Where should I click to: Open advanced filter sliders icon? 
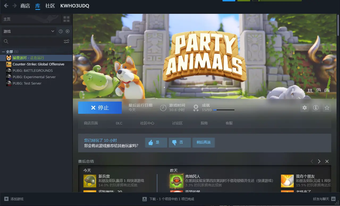click(66, 41)
